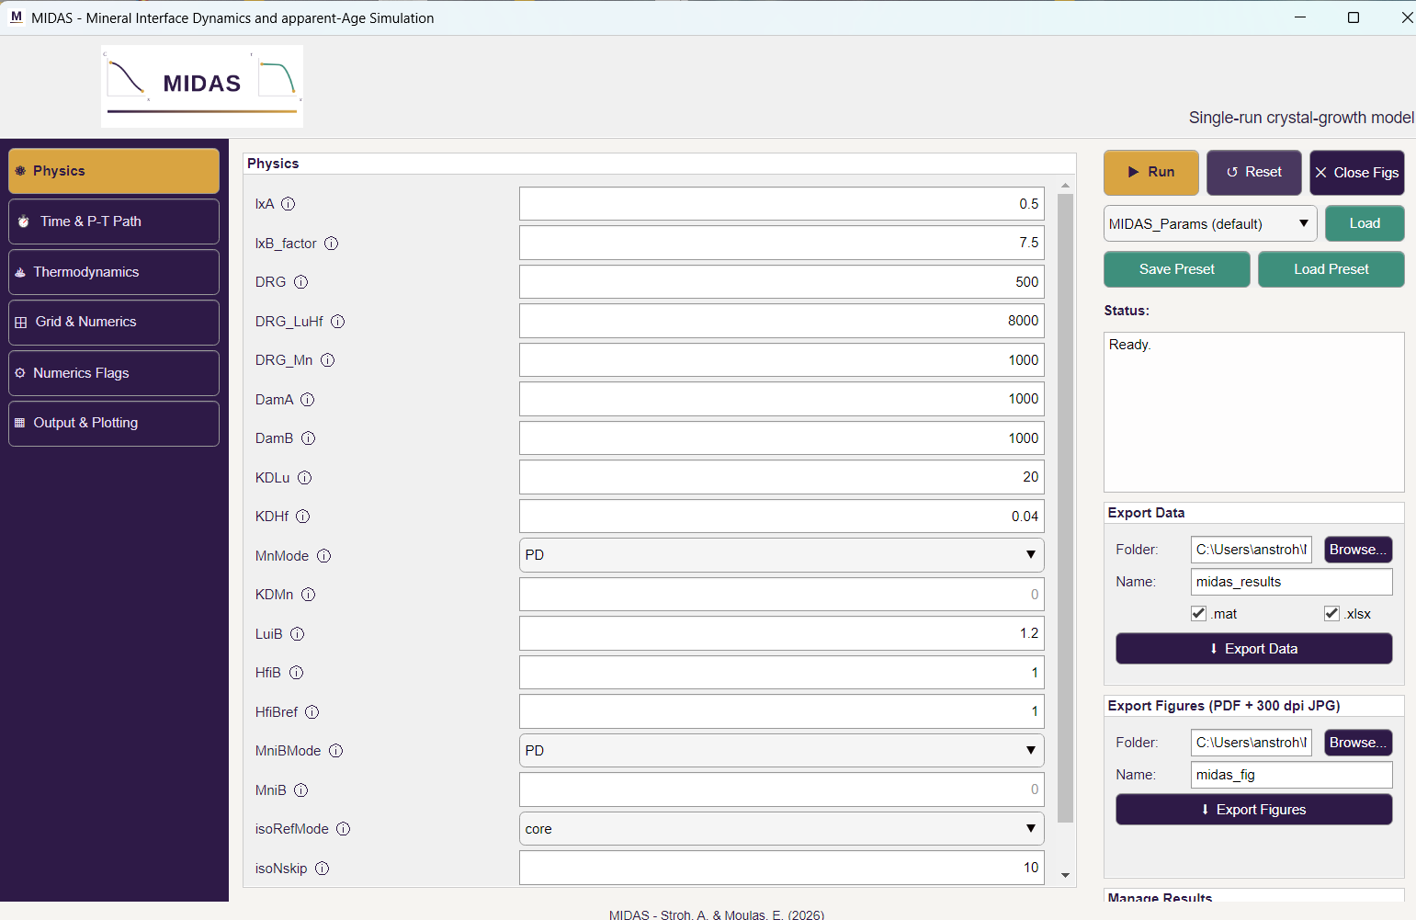1416x920 pixels.
Task: Toggle the .mat export checkbox
Action: [x=1198, y=614]
